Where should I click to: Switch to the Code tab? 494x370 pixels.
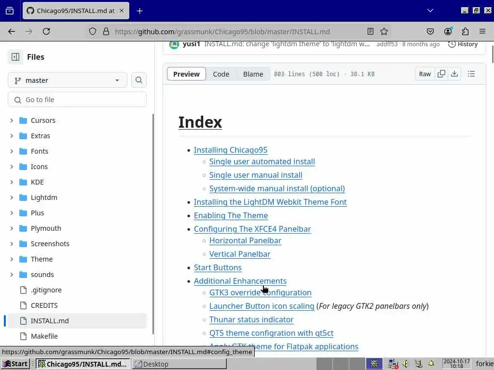click(x=221, y=74)
